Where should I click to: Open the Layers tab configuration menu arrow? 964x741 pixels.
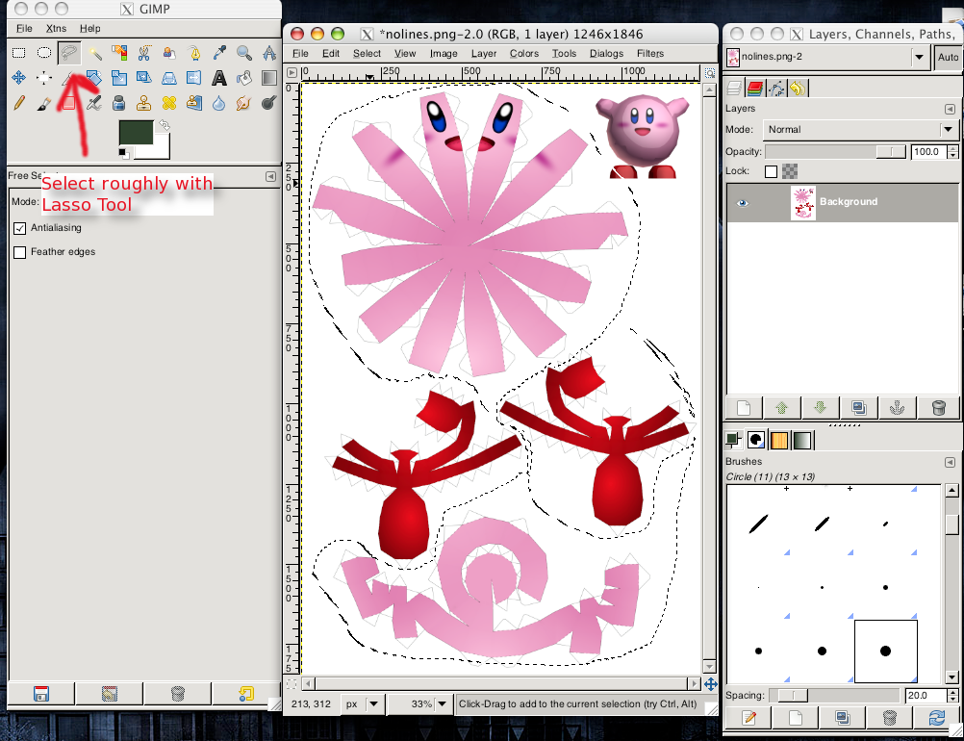tap(950, 109)
